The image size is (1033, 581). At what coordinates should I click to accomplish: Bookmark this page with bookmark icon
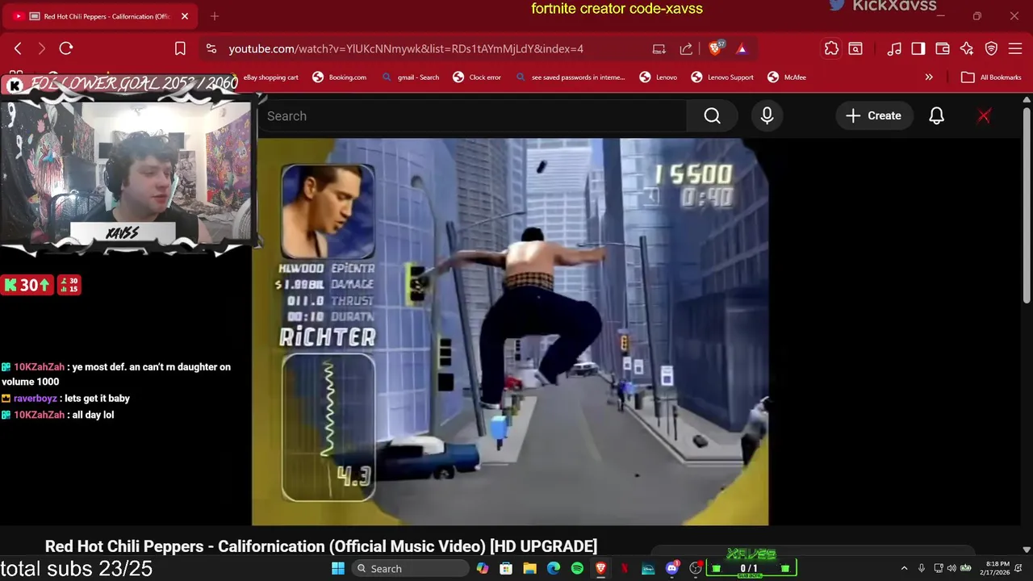coord(180,48)
